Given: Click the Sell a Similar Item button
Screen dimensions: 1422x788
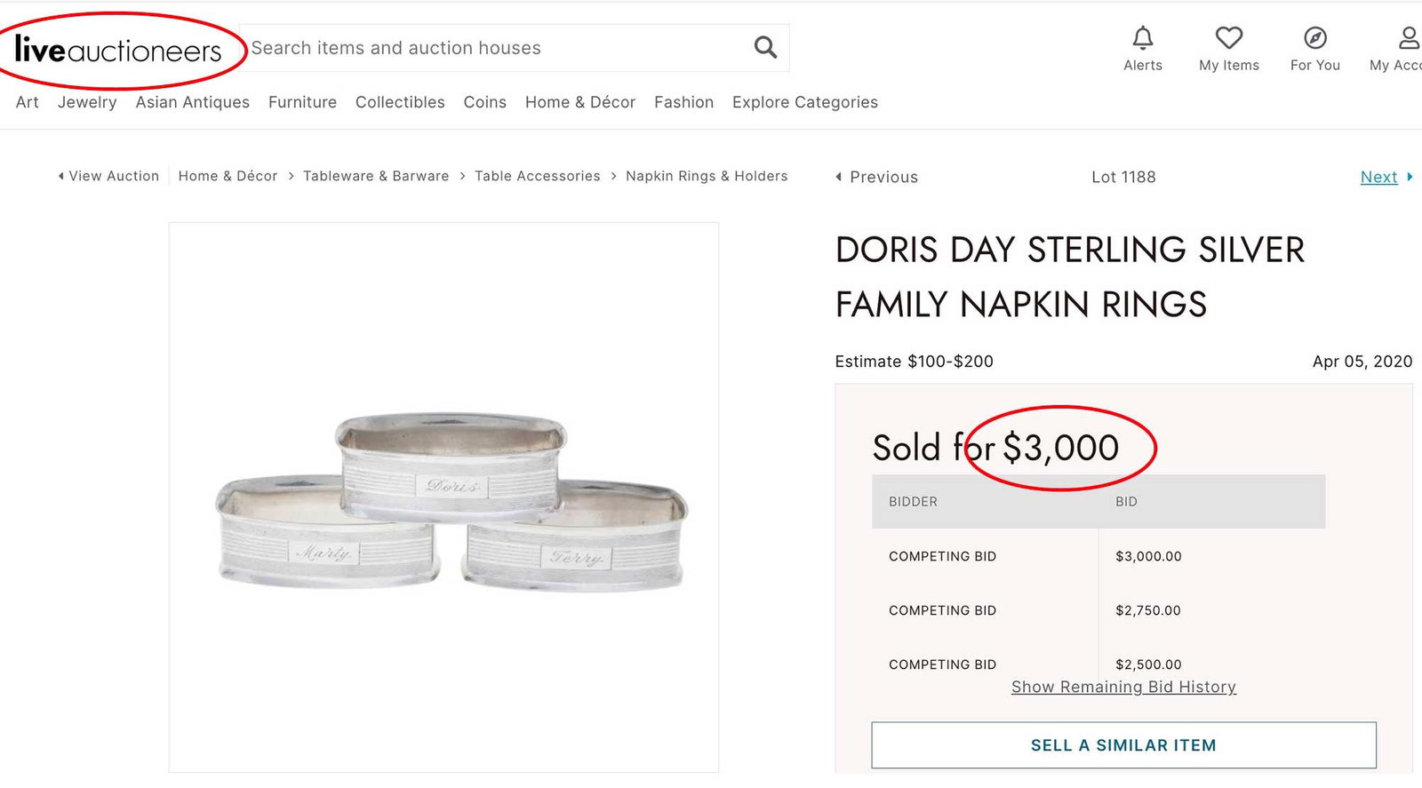Looking at the screenshot, I should (1123, 745).
